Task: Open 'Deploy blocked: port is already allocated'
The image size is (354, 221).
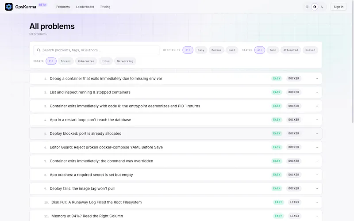Action: click(176, 133)
